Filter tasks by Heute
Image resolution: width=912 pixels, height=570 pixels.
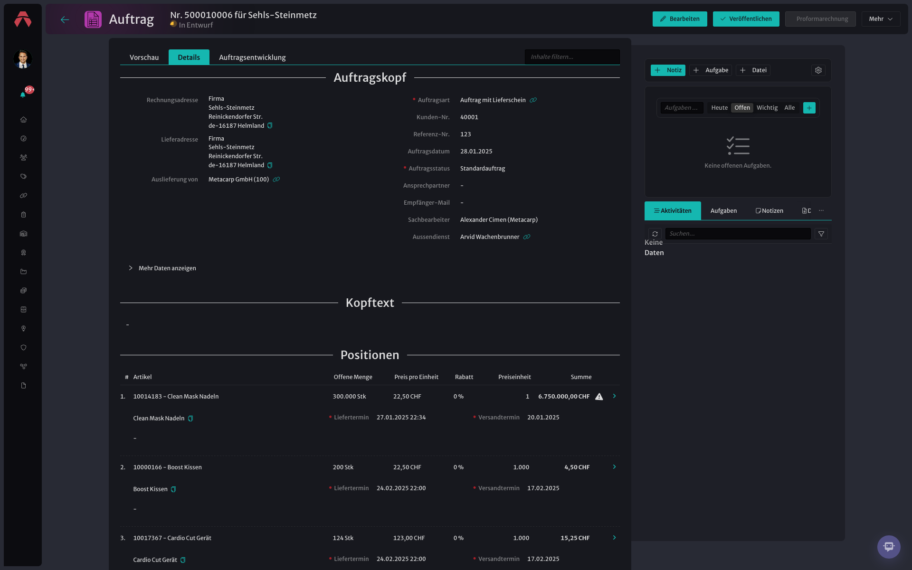pyautogui.click(x=719, y=108)
